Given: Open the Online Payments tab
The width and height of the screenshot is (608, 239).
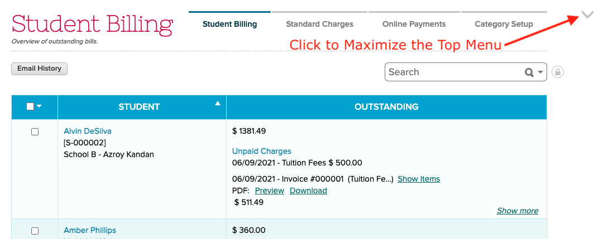Looking at the screenshot, I should [414, 24].
